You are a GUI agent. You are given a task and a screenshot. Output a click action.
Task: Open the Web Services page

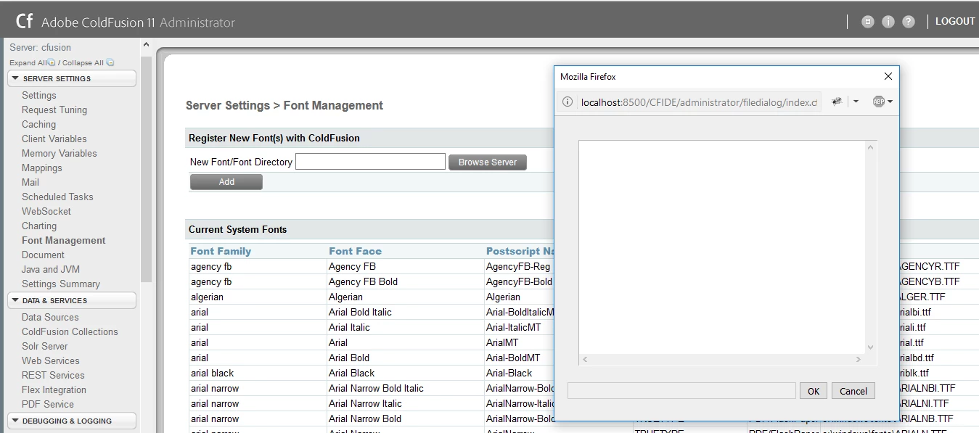click(x=51, y=360)
